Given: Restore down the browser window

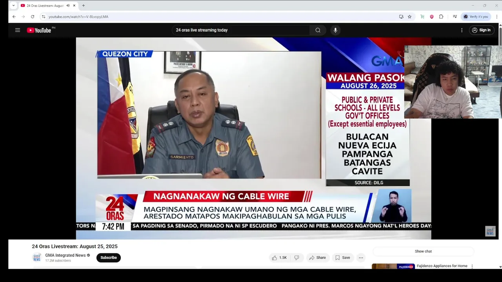Looking at the screenshot, I should pos(485,5).
